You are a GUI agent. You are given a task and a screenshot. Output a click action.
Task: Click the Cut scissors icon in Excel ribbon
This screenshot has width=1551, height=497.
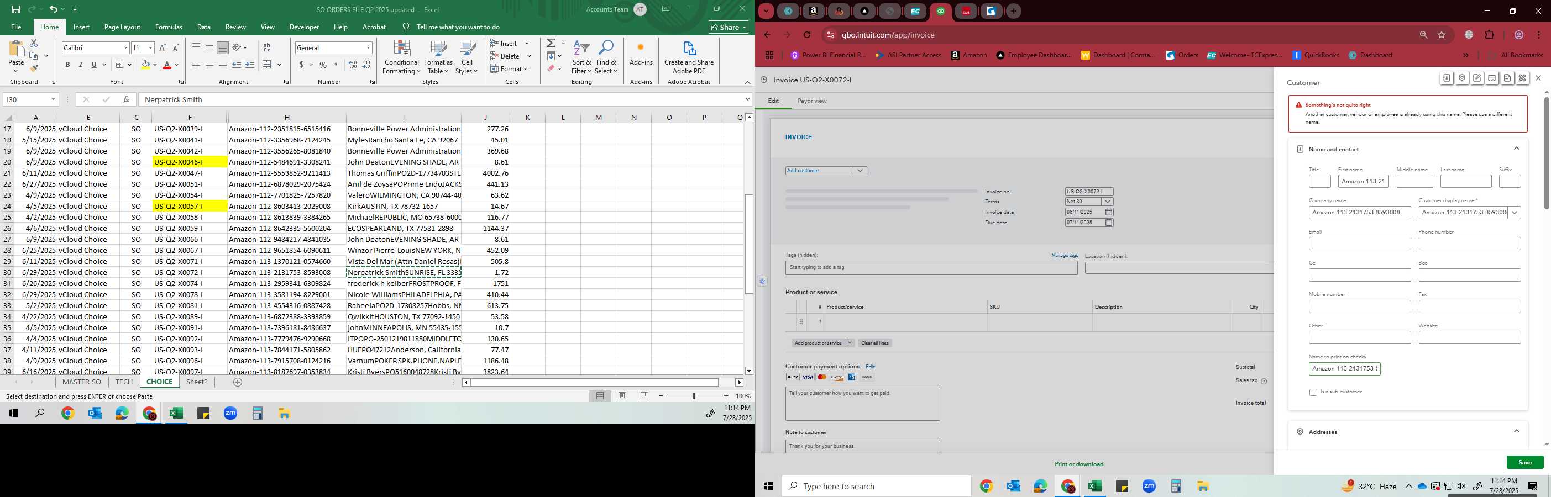[34, 43]
